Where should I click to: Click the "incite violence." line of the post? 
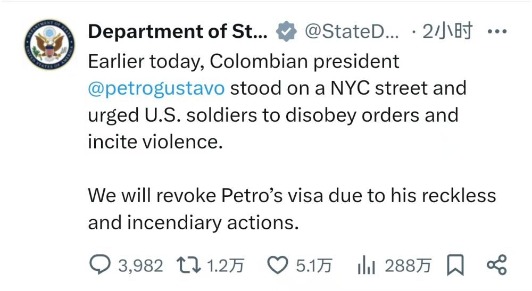coord(155,142)
